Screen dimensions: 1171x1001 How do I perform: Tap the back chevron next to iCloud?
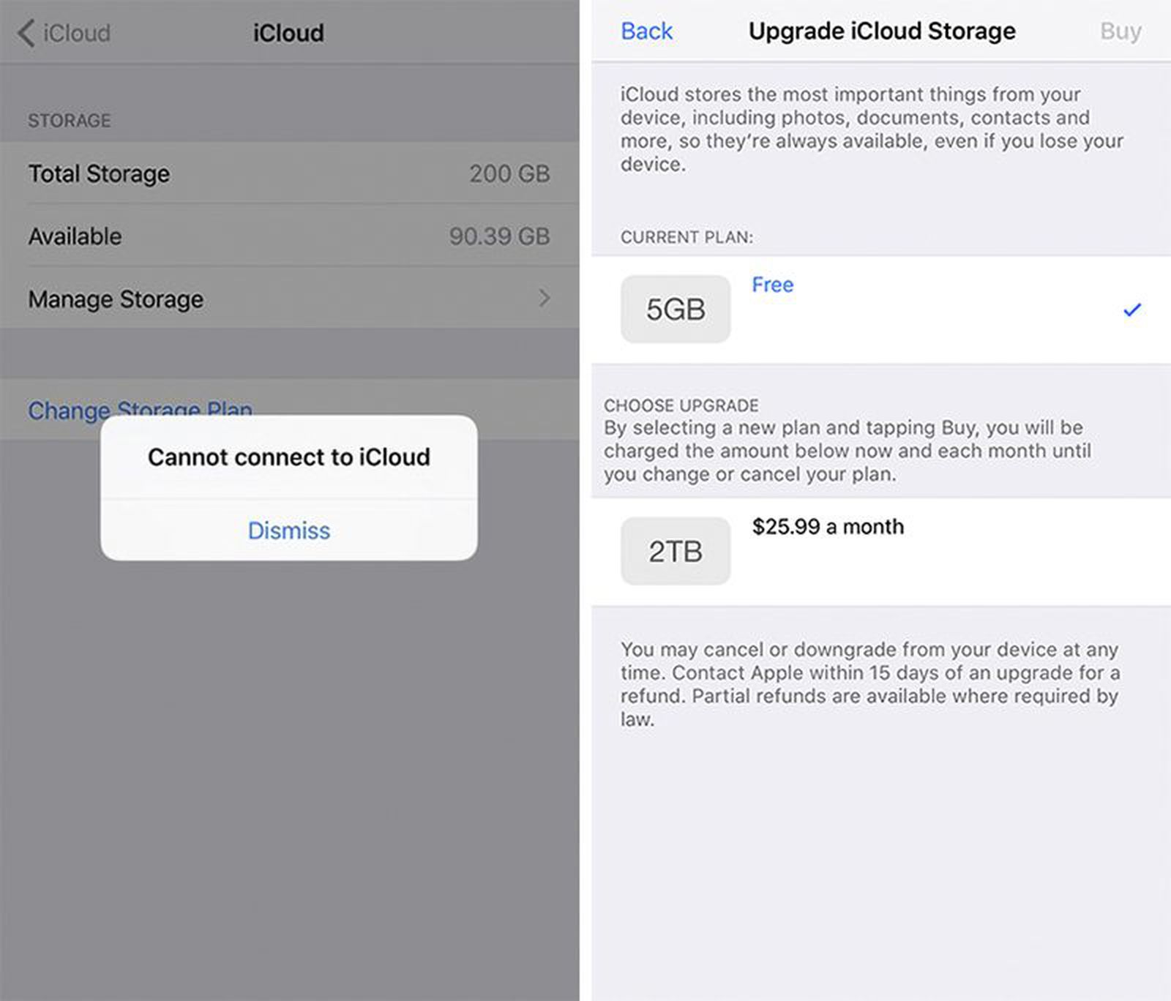coord(24,33)
